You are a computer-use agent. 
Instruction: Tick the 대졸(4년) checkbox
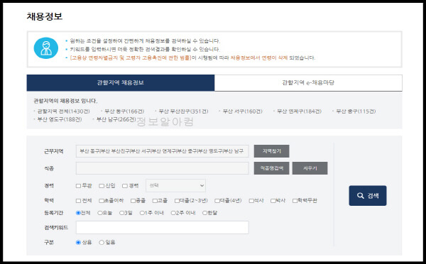pyautogui.click(x=217, y=201)
